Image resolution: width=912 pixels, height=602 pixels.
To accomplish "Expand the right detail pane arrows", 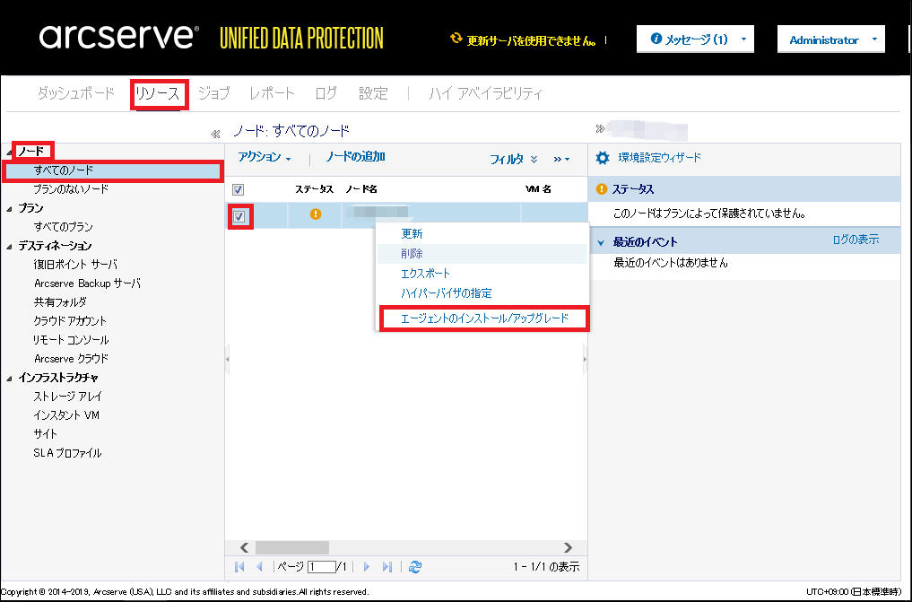I will click(x=600, y=128).
